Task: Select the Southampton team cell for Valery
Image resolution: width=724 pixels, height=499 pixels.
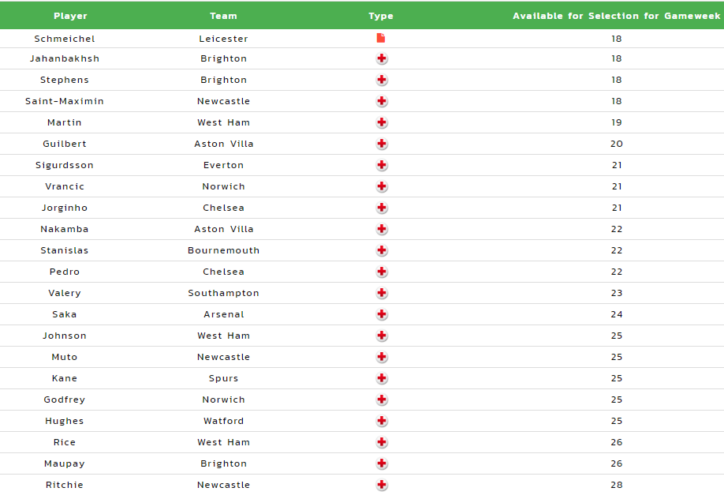Action: (x=223, y=293)
